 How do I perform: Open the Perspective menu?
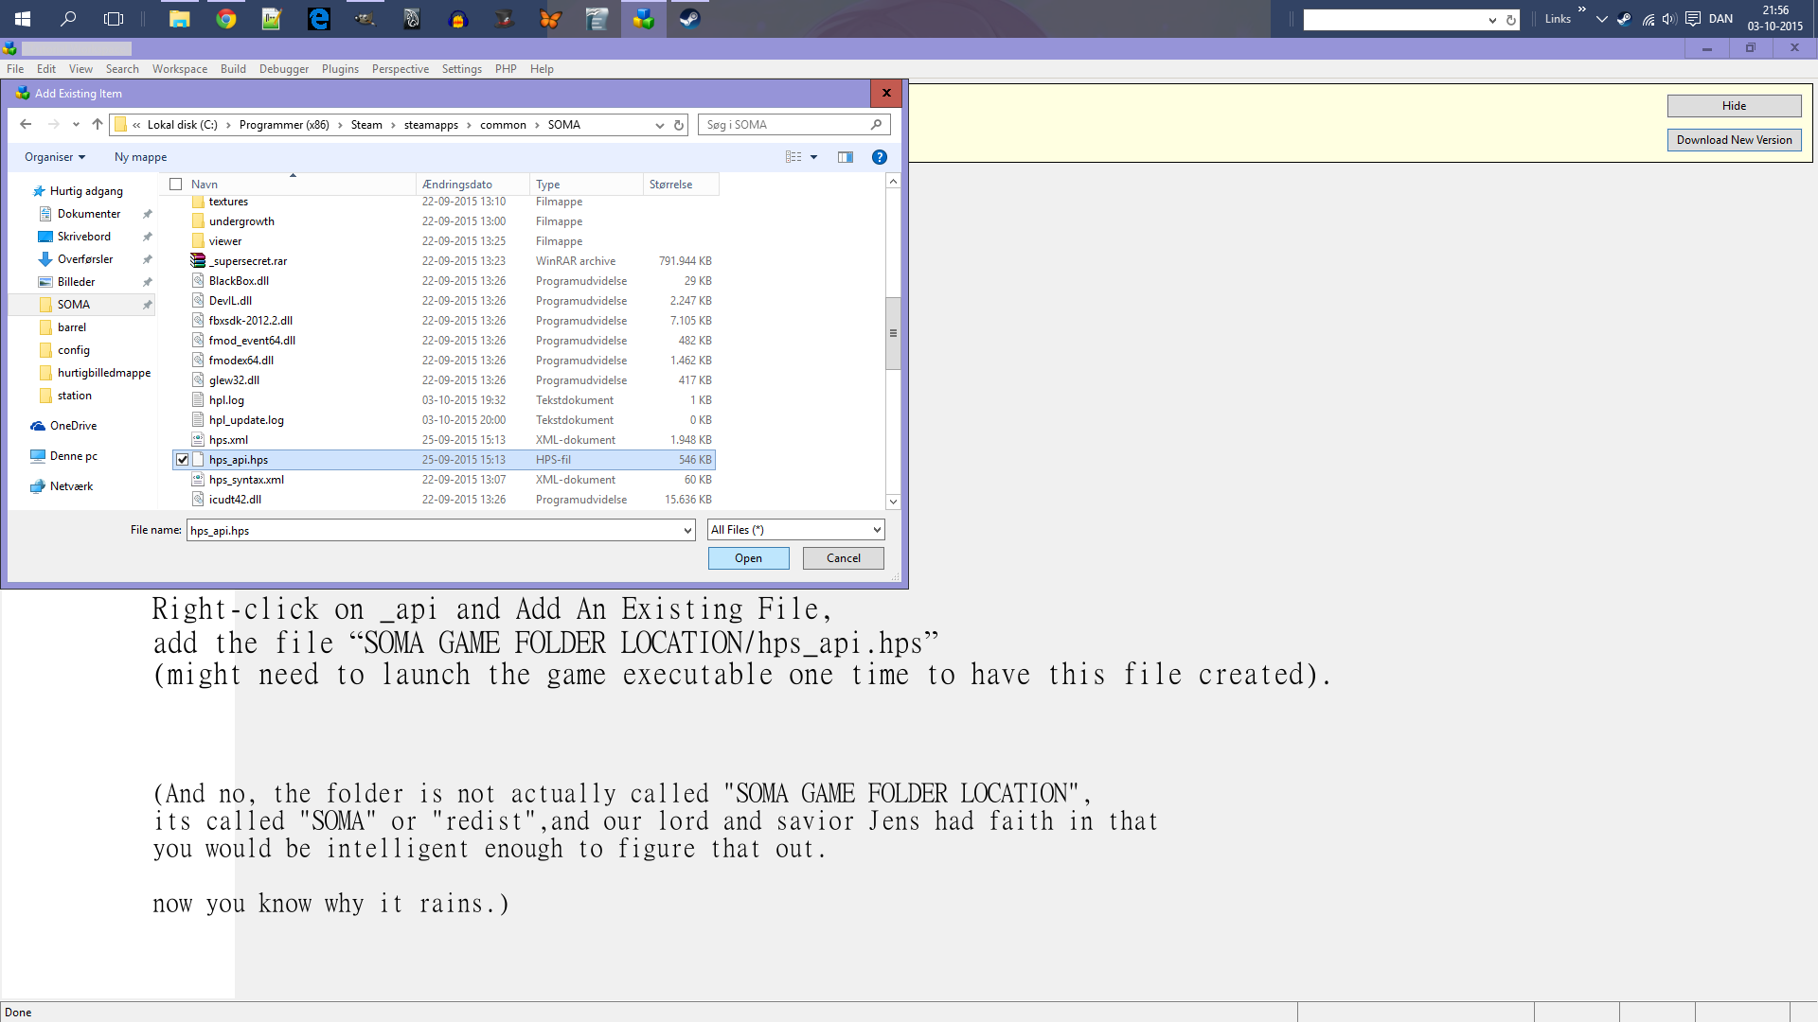[401, 69]
